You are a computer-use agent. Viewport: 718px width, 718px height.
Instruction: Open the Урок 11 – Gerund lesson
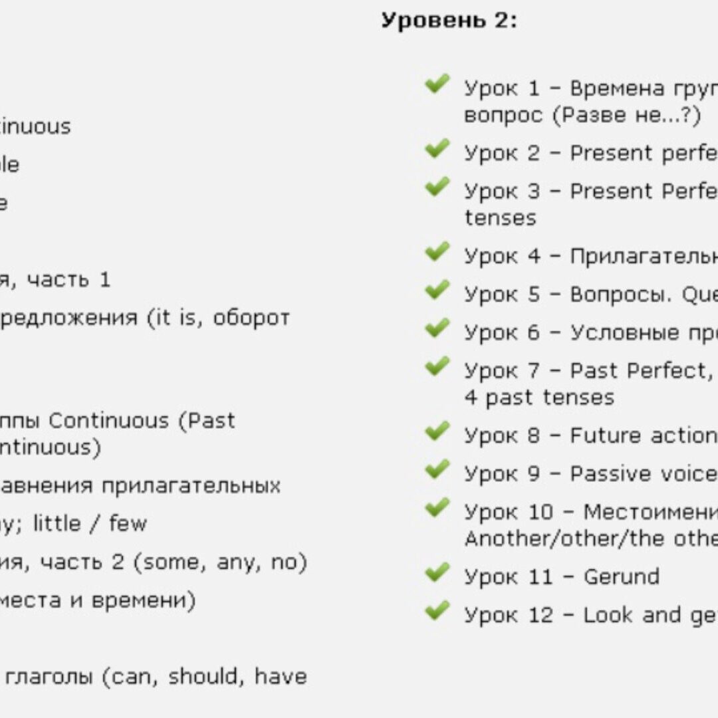[562, 576]
